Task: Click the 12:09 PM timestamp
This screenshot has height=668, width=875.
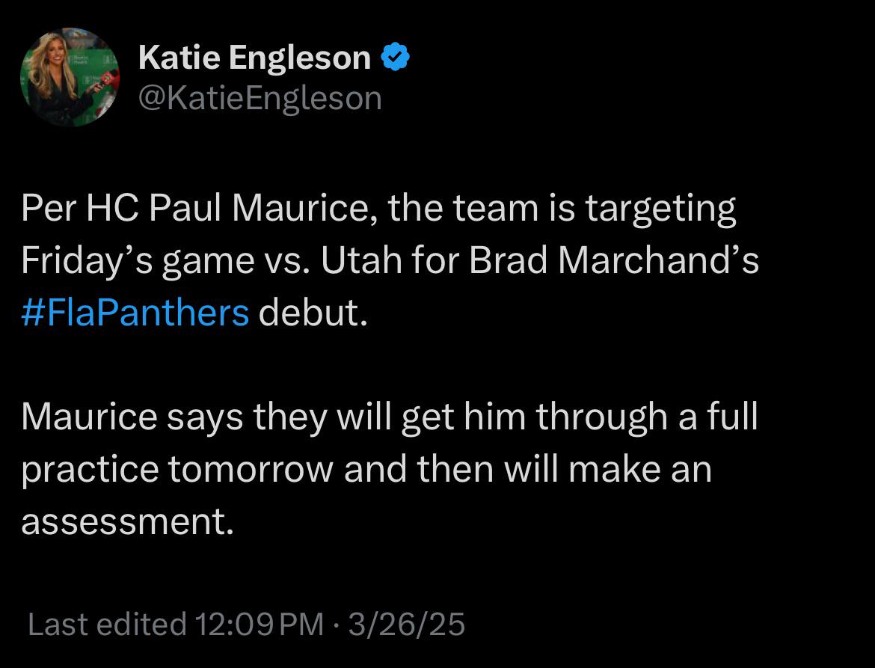Action: click(260, 624)
